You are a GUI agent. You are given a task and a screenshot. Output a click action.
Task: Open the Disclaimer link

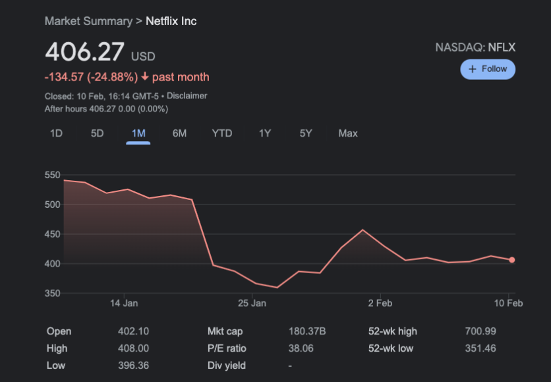pyautogui.click(x=187, y=96)
